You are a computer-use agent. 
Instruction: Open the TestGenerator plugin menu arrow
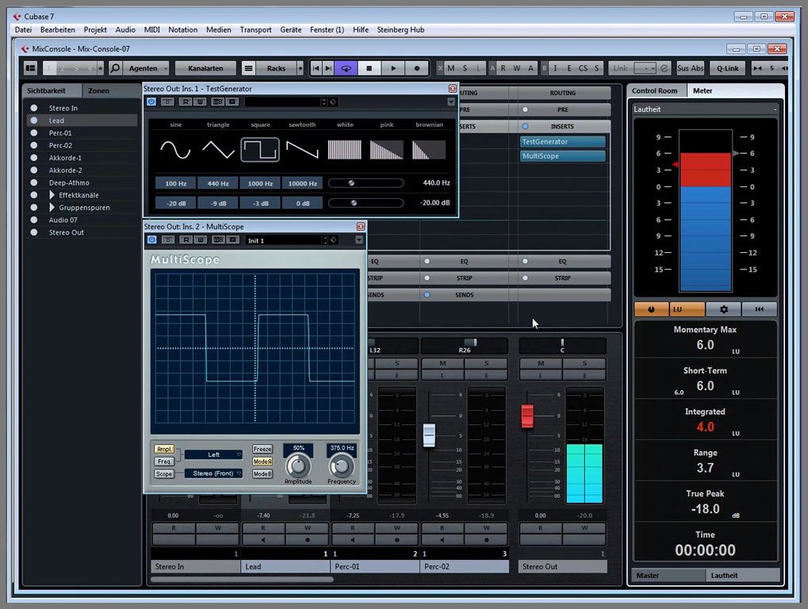(x=451, y=102)
